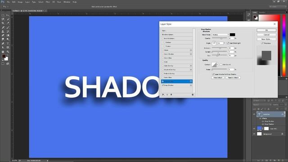Open Layers panel filter kind dropdown
Image resolution: width=288 pixels, height=162 pixels.
pos(259,100)
